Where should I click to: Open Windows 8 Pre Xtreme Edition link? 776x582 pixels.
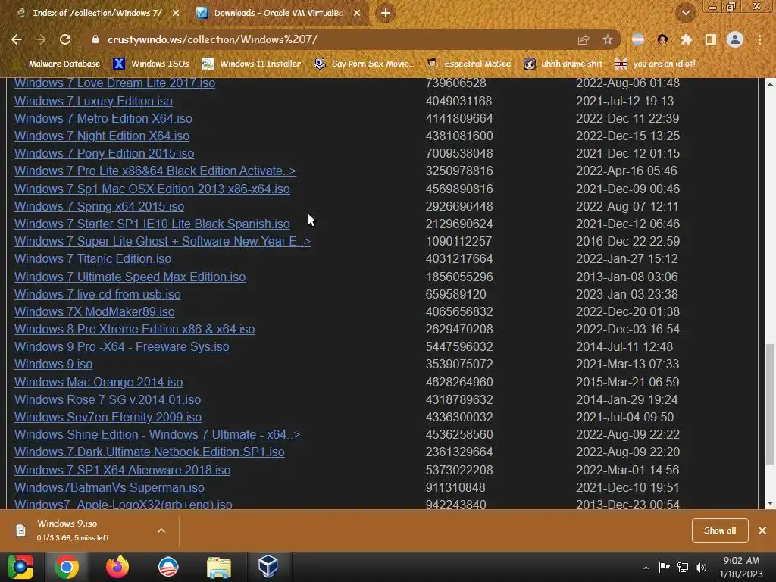(135, 329)
